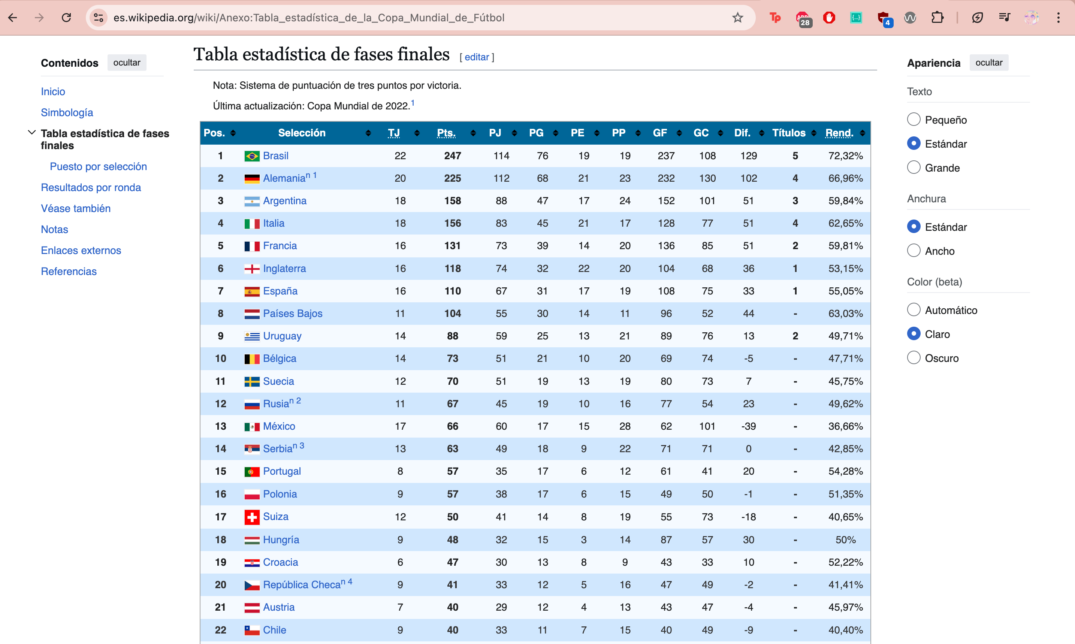The height and width of the screenshot is (644, 1075).
Task: Select the Pequeño text size option
Action: (914, 120)
